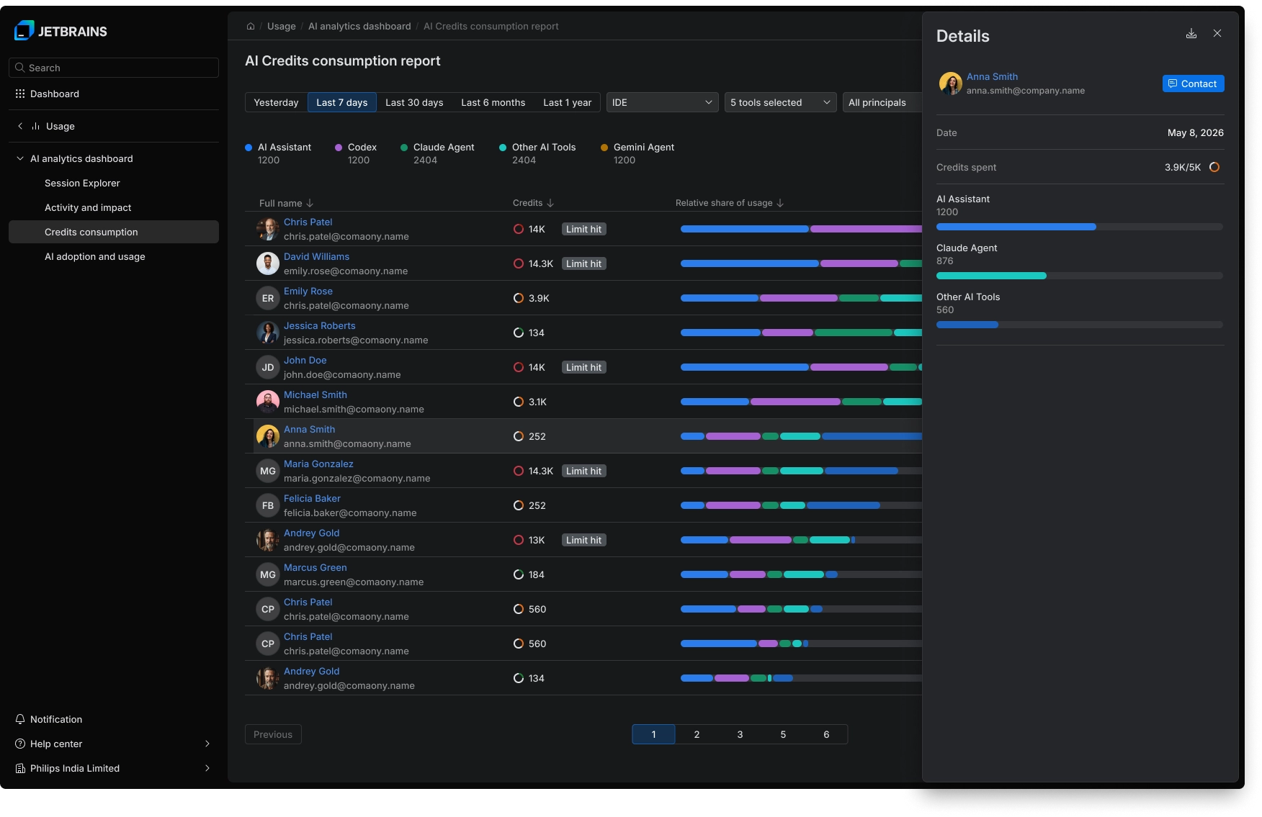Go to page 2
1262x817 pixels.
click(x=697, y=735)
